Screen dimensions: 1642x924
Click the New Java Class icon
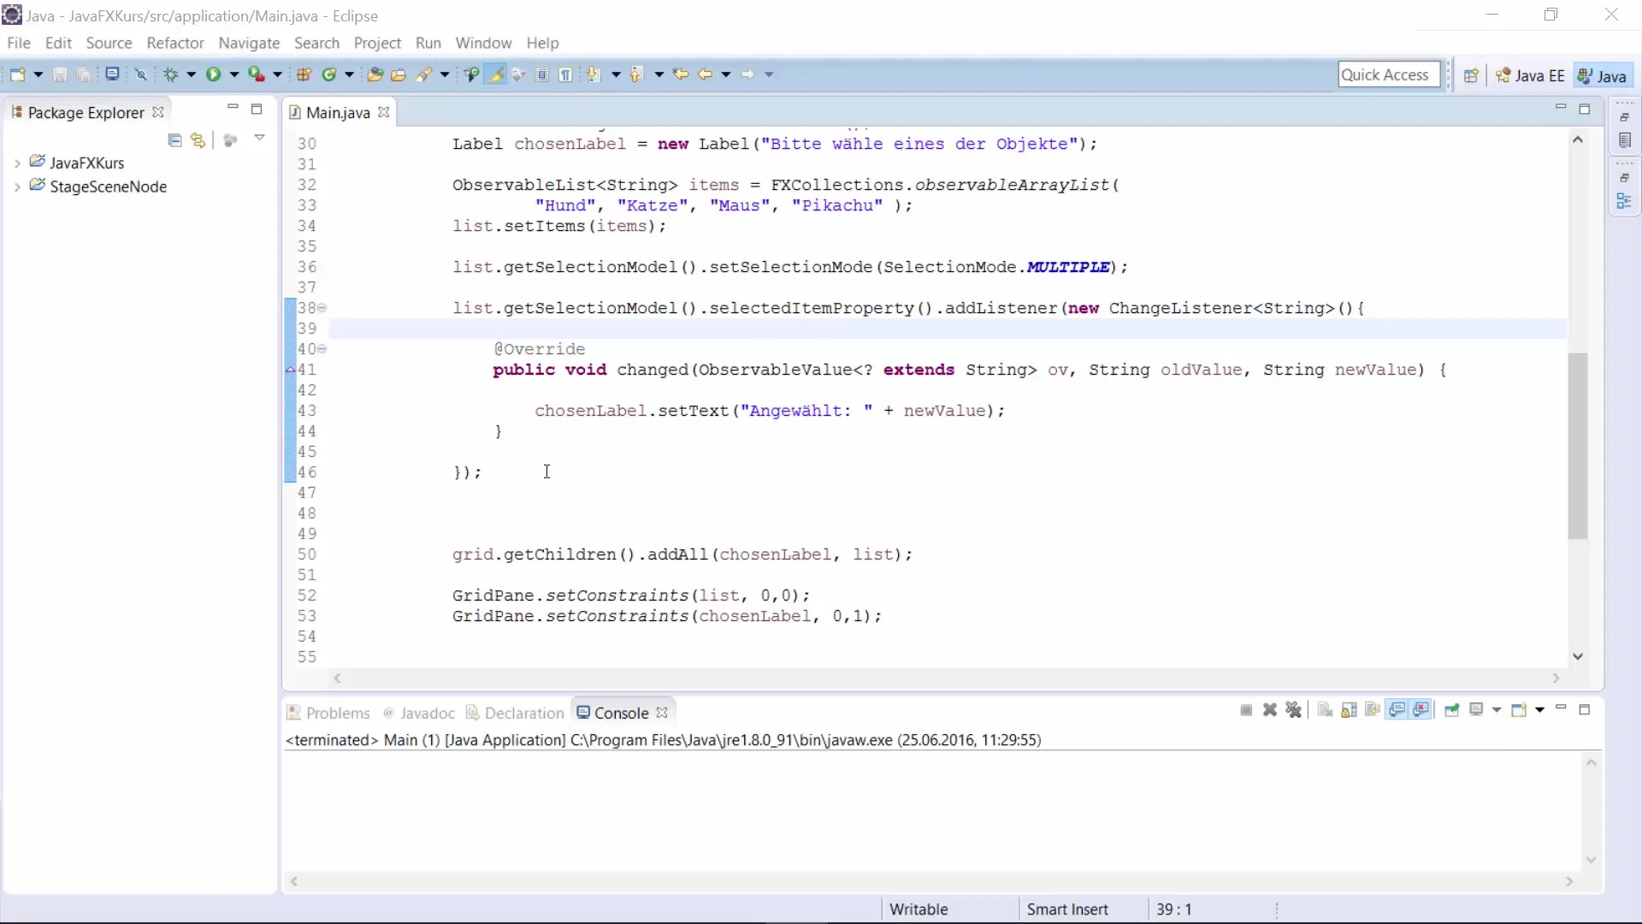329,74
